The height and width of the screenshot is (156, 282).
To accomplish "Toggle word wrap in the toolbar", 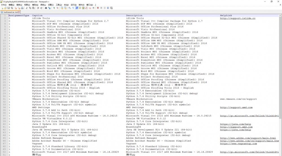I will click(69, 8).
